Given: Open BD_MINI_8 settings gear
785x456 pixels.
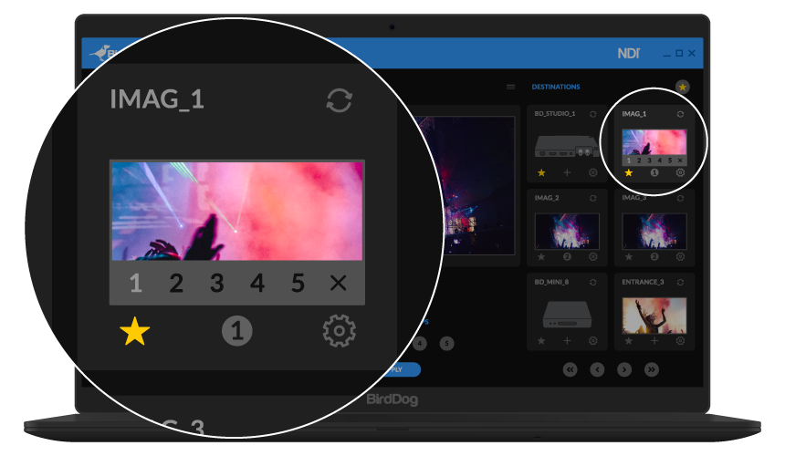Looking at the screenshot, I should pyautogui.click(x=592, y=340).
